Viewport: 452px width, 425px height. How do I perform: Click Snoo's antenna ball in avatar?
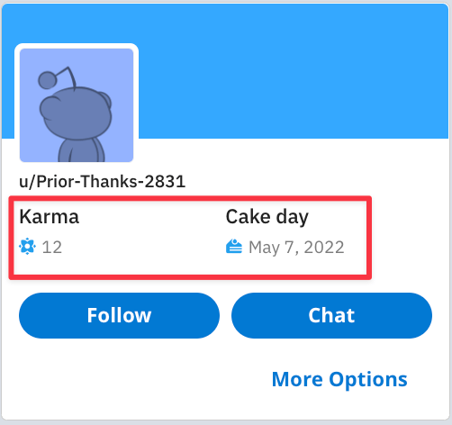coord(47,80)
